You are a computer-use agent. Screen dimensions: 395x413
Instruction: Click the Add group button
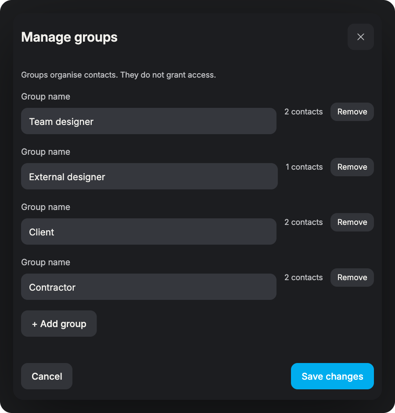(x=59, y=324)
